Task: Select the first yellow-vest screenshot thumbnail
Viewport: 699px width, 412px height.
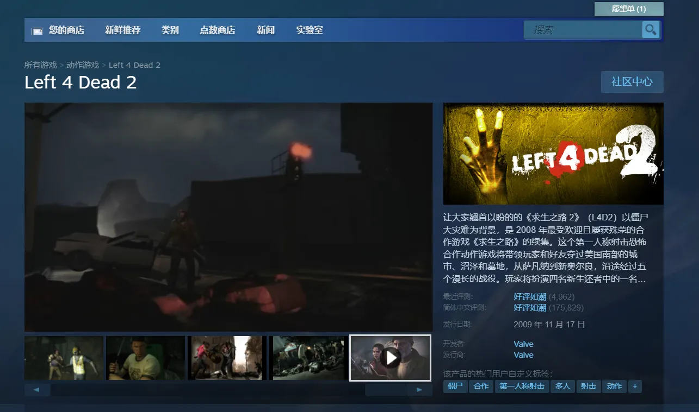Action: 64,358
